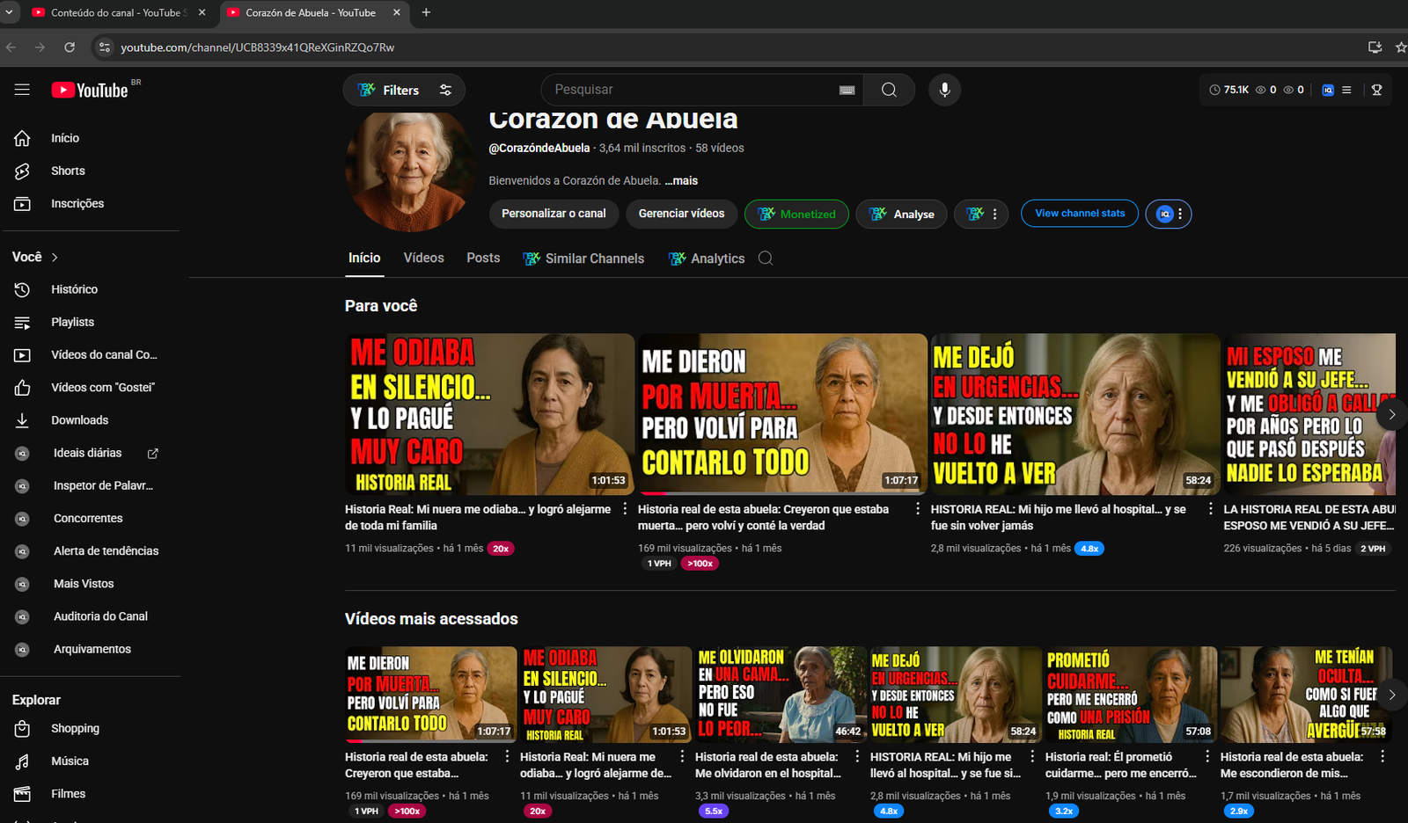Reload the page in the browser
Viewport: 1408px width, 823px height.
[70, 47]
